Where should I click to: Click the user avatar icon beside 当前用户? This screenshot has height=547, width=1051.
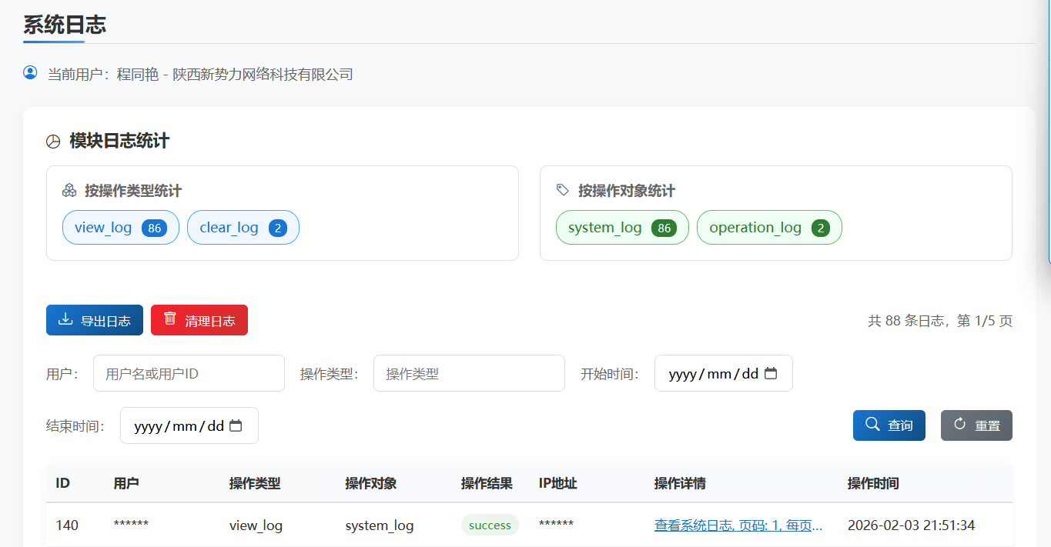click(x=30, y=73)
